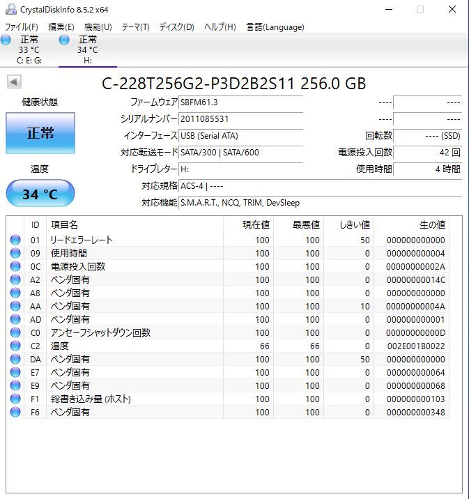This screenshot has width=469, height=499.
Task: Click the blue status icon for ID DA
Action: tap(15, 359)
